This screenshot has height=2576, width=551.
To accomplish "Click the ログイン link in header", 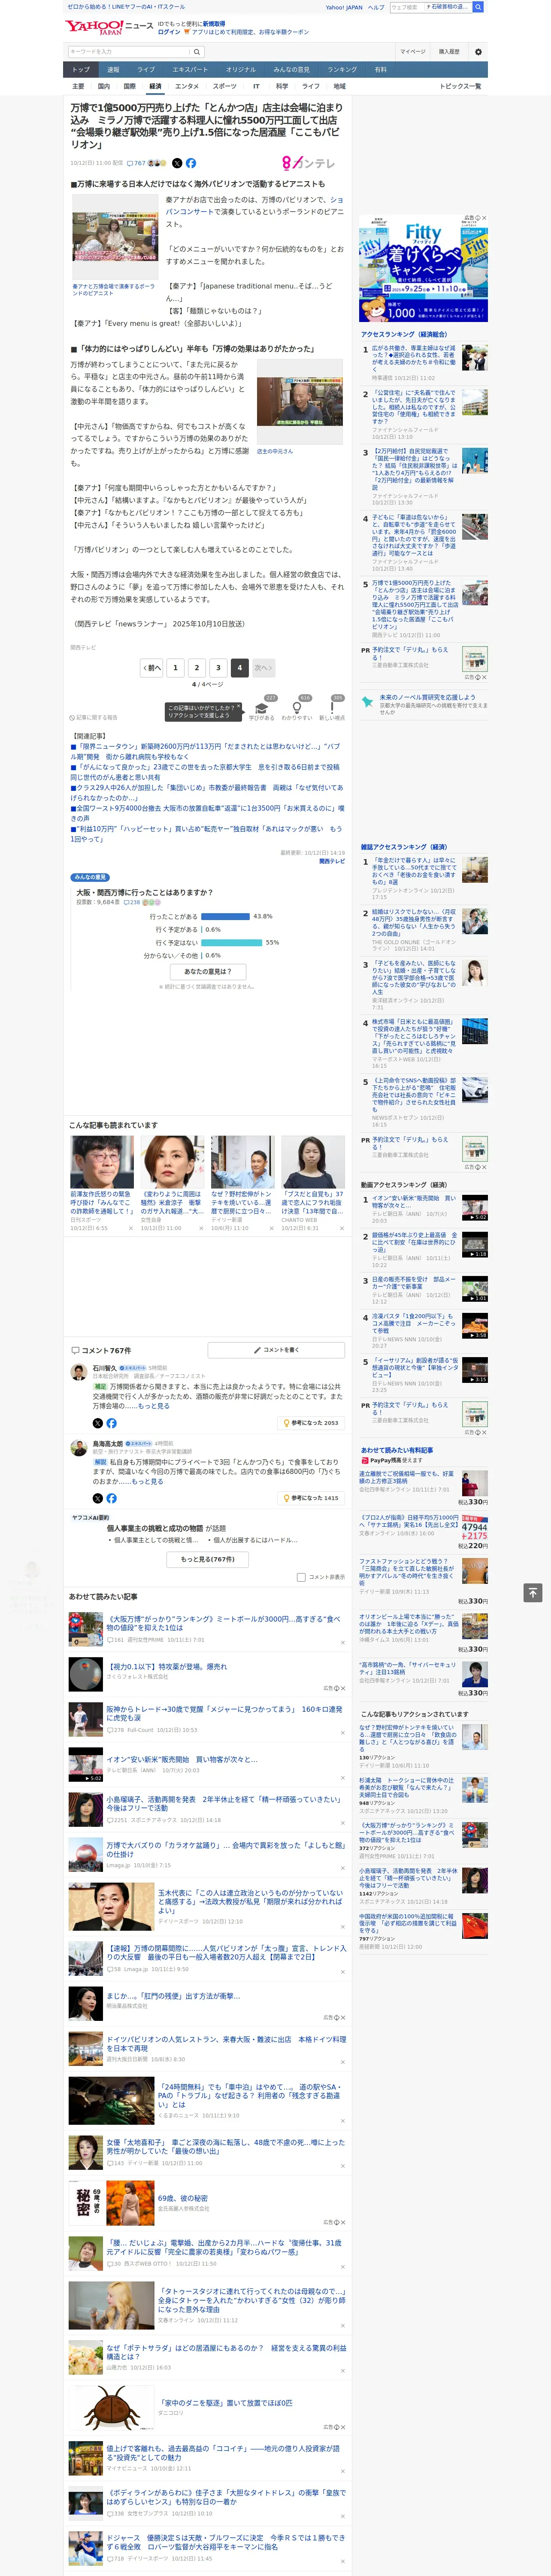I will 169,32.
